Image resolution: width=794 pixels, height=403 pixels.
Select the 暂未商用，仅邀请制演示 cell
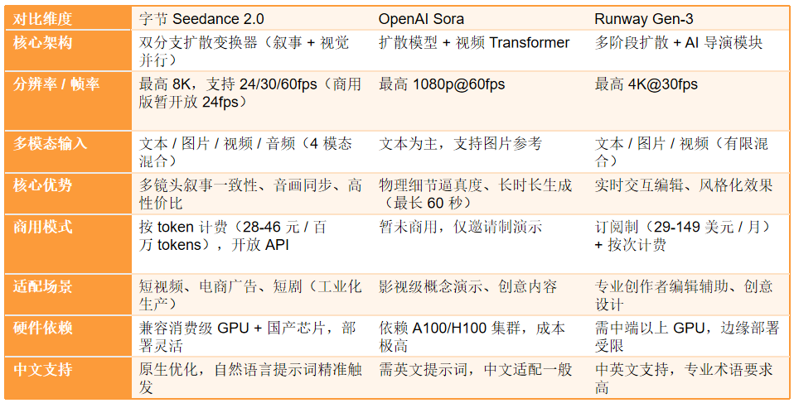pos(461,226)
